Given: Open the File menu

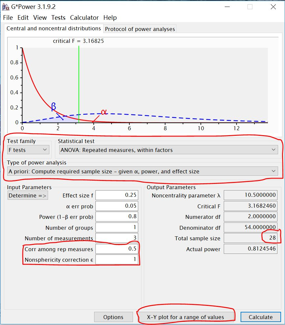Looking at the screenshot, I should point(8,17).
